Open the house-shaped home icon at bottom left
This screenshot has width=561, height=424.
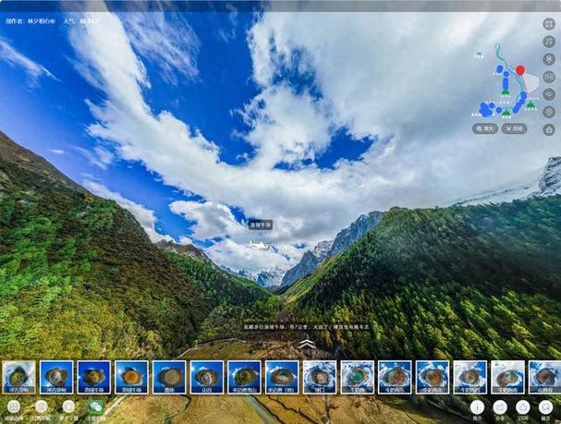click(x=68, y=406)
